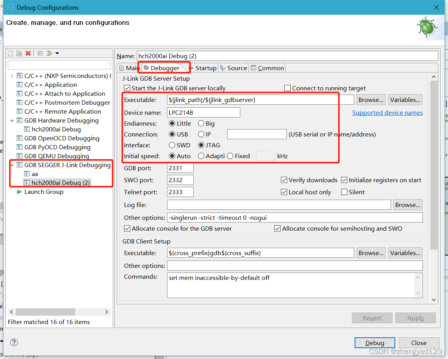This screenshot has height=359, width=448.
Task: Collapse the GDB SEGGER J-Link Debugging node
Action: [x=12, y=165]
